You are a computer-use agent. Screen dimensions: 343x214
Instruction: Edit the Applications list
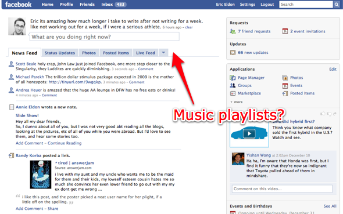coord(333,69)
